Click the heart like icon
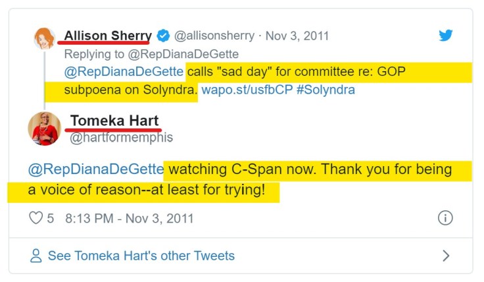 click(36, 218)
